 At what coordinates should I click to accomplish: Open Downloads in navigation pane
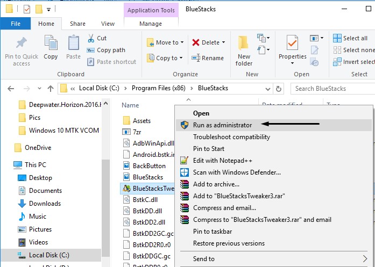(39, 204)
